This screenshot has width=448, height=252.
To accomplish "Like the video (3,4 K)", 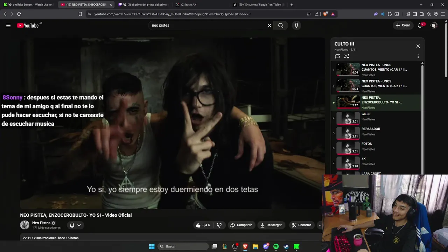I will pos(203,225).
